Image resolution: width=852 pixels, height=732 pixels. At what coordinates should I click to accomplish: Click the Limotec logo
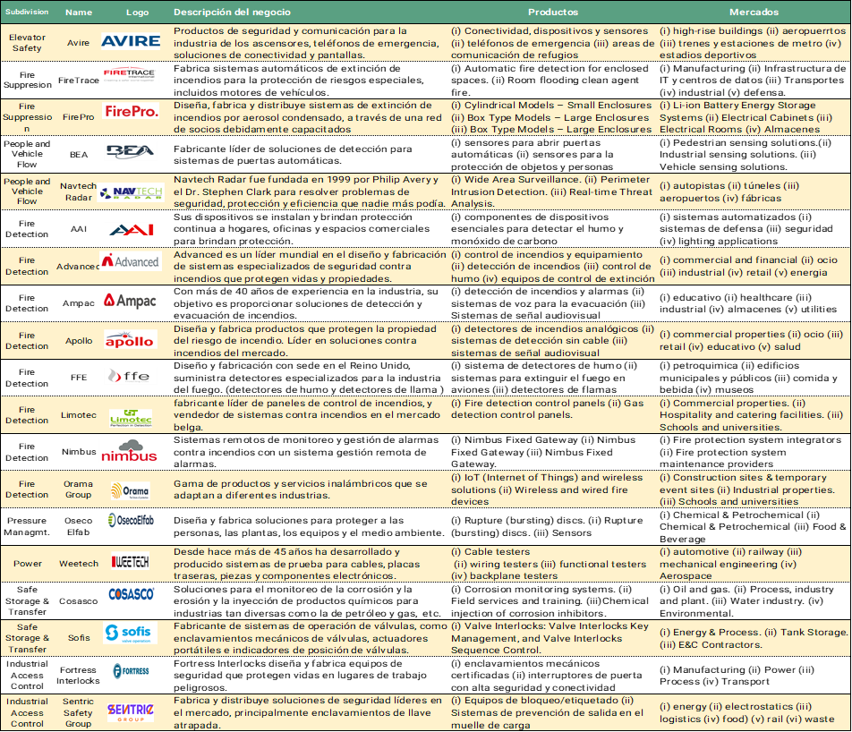click(x=131, y=418)
